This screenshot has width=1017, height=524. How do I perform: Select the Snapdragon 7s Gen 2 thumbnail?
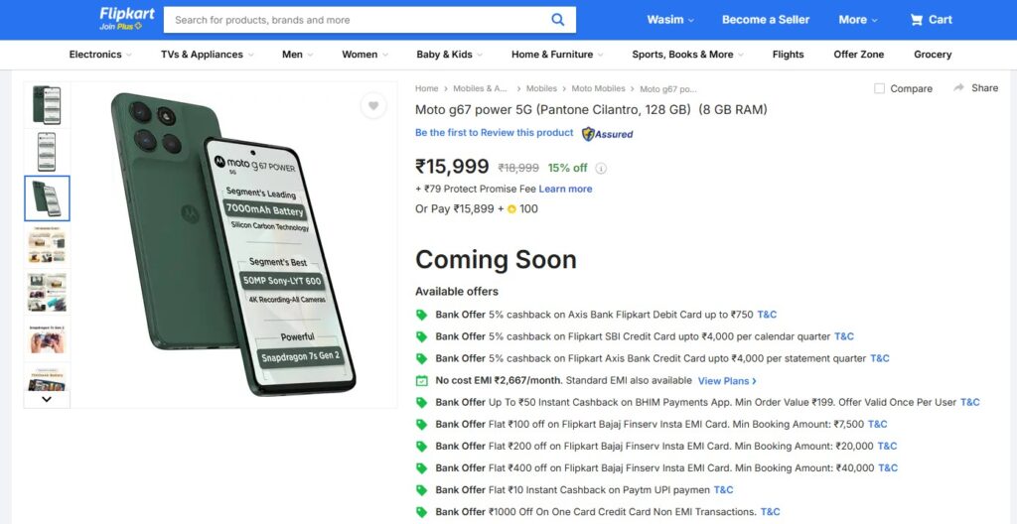point(47,338)
